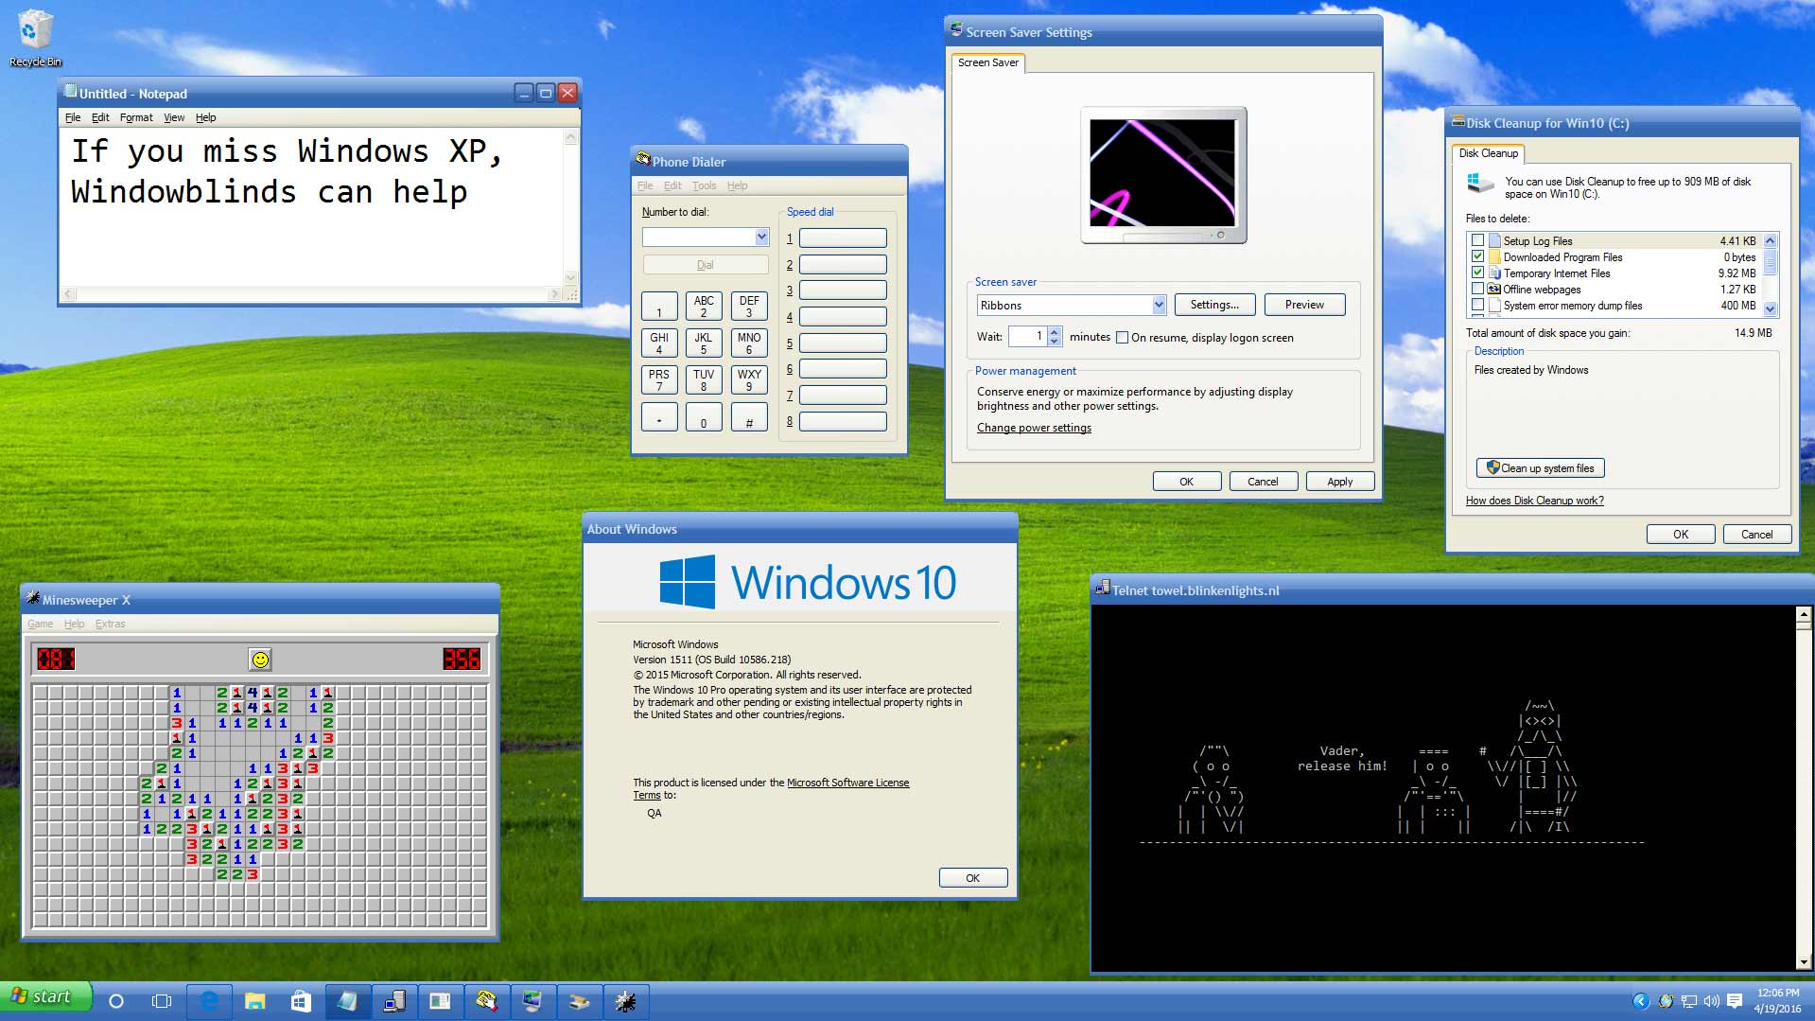This screenshot has width=1815, height=1021.
Task: Click the globe sync icon in the system tray
Action: [x=1666, y=1001]
